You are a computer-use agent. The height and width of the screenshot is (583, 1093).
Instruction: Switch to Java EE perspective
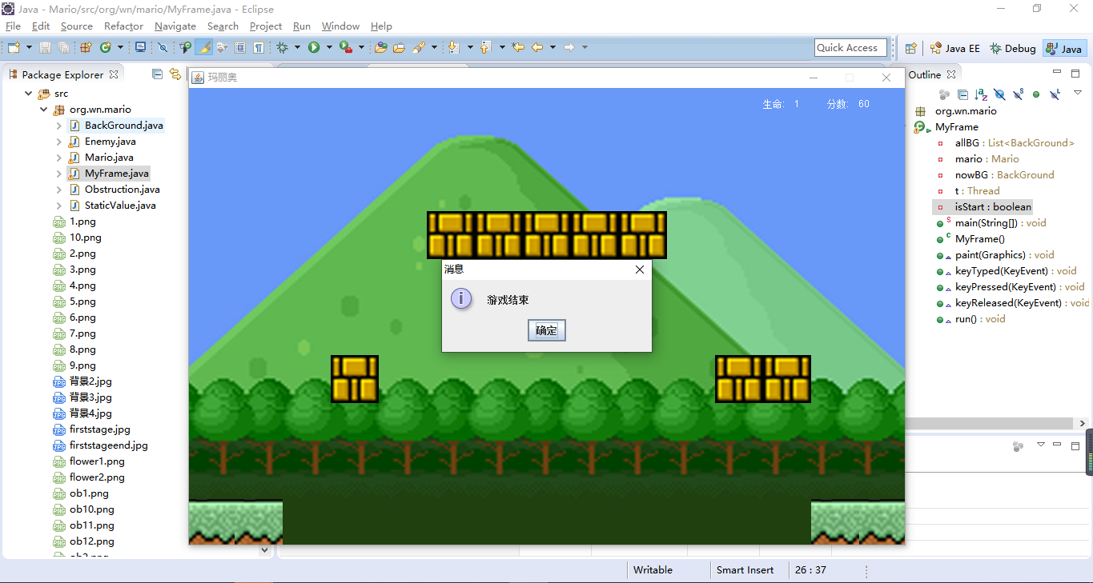tap(954, 48)
